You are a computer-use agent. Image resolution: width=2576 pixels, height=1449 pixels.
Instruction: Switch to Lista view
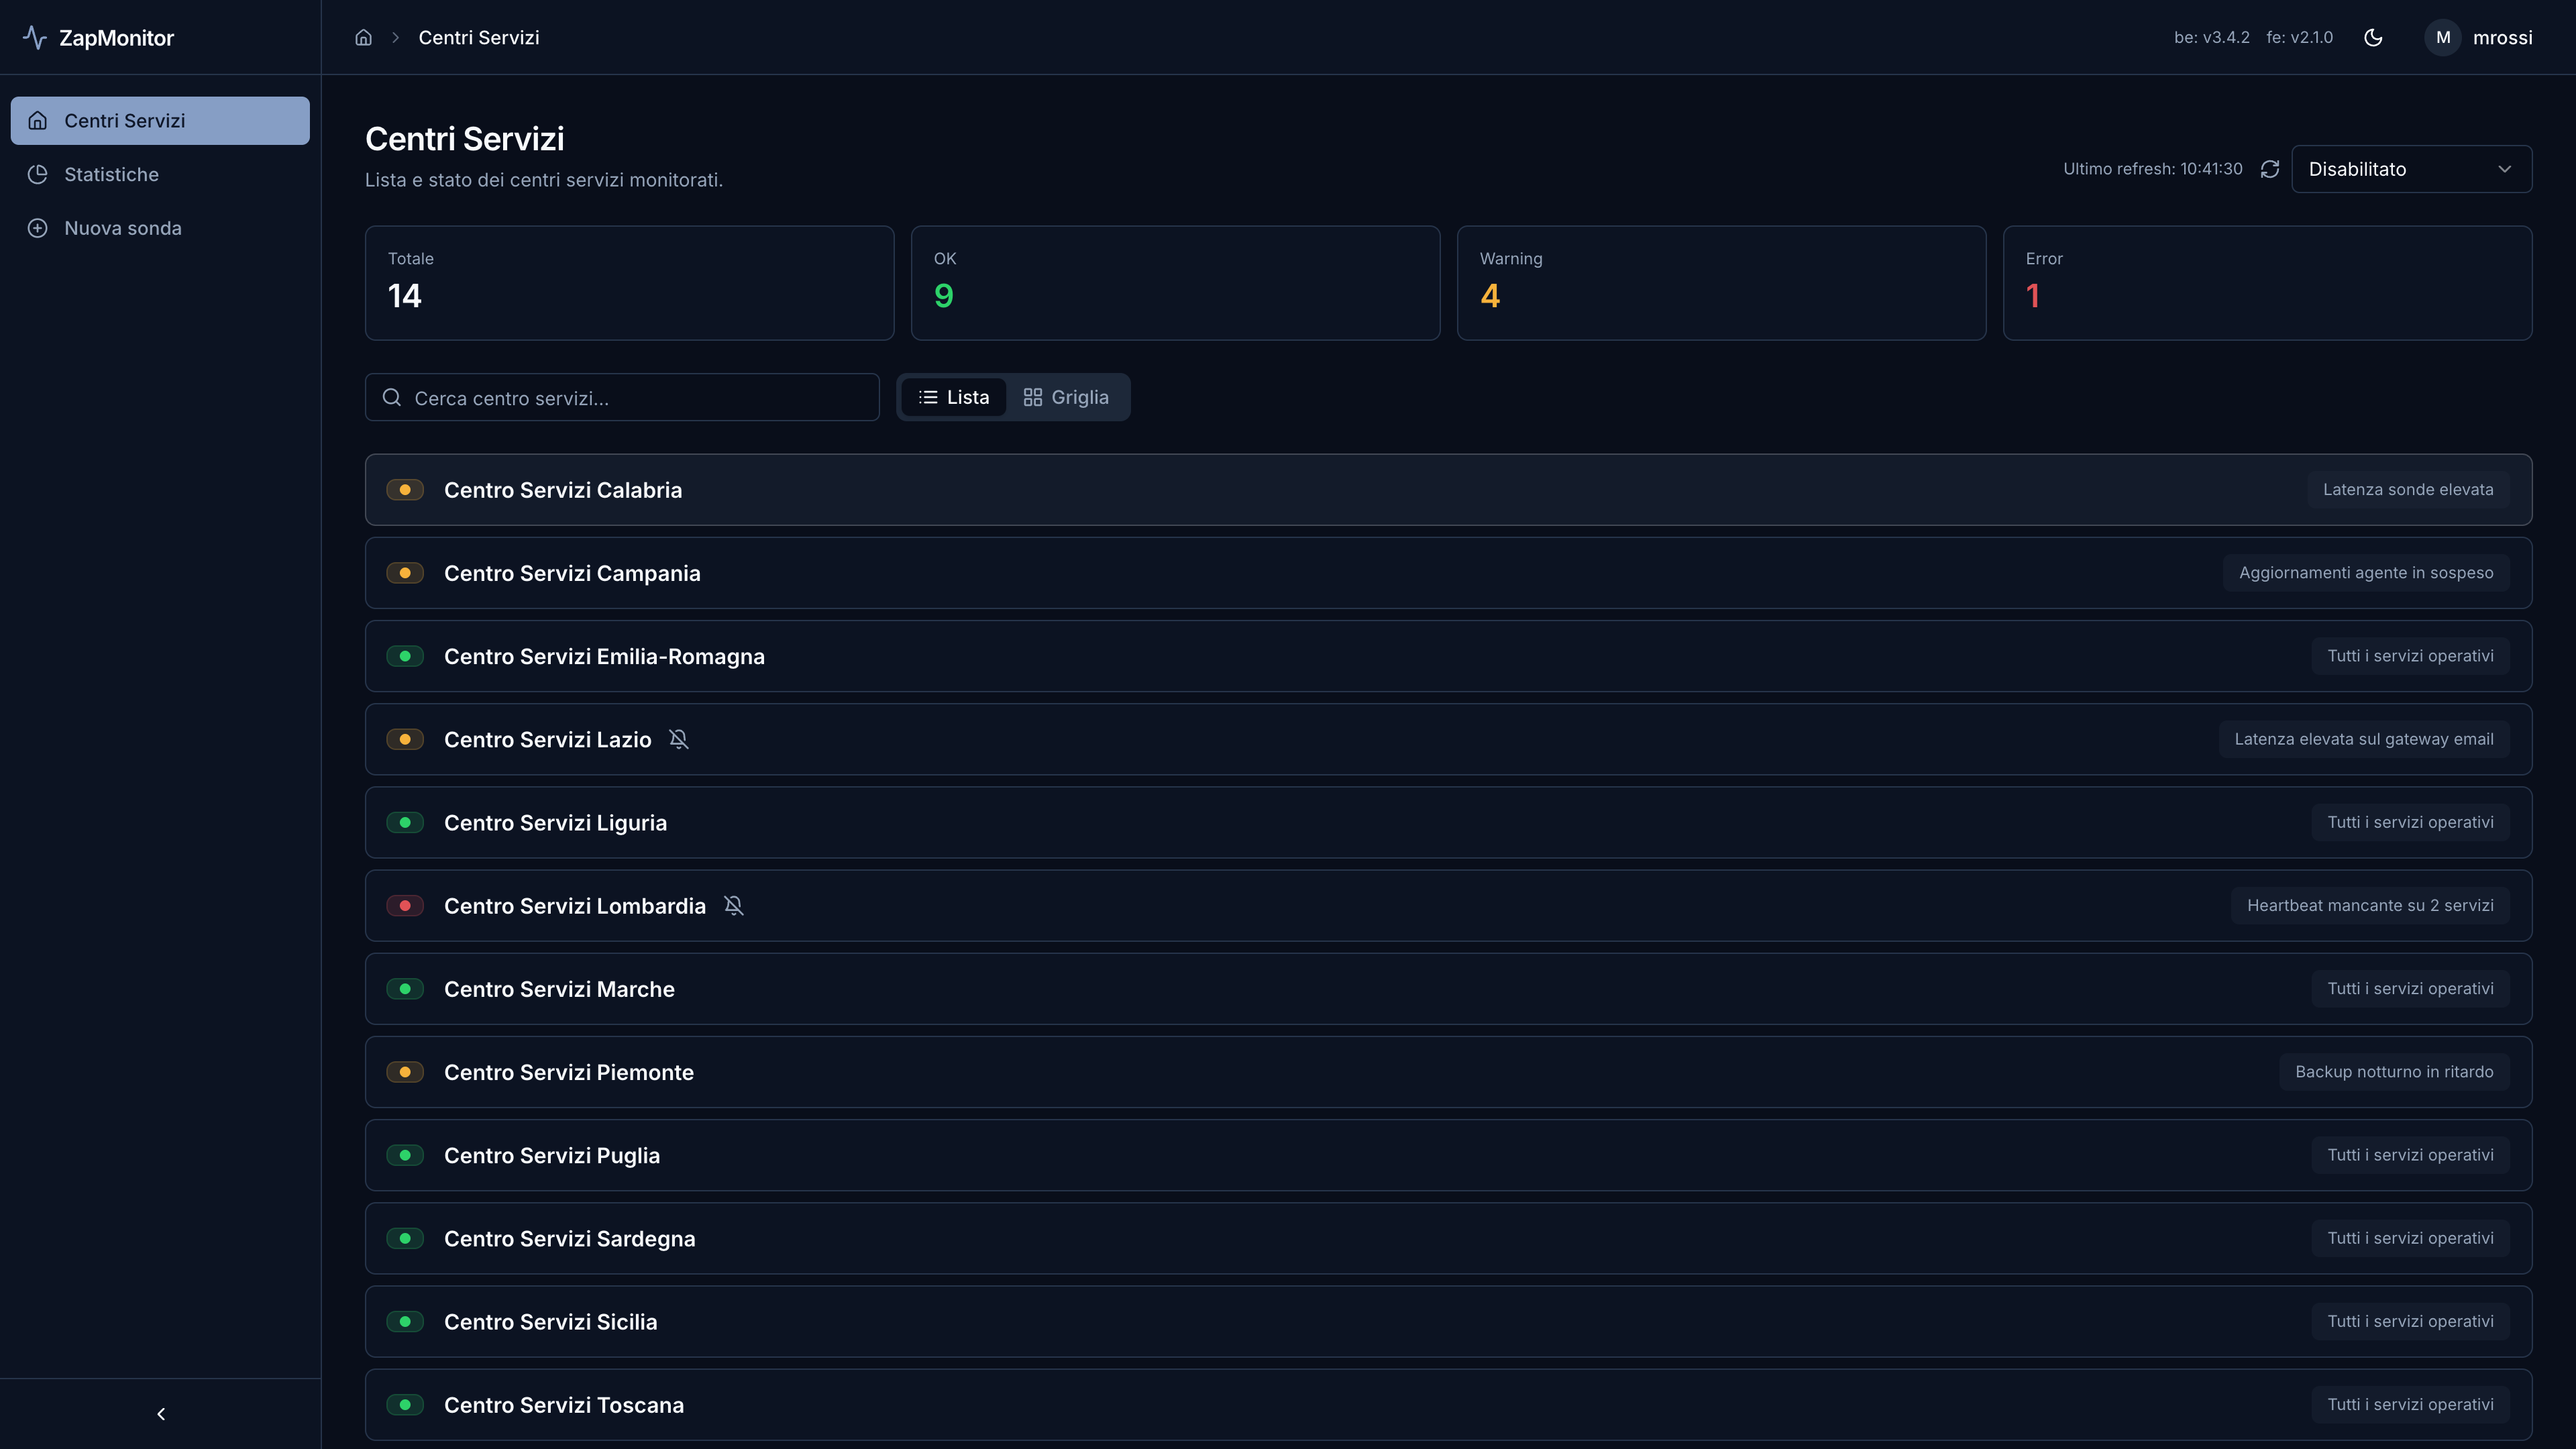pos(953,397)
